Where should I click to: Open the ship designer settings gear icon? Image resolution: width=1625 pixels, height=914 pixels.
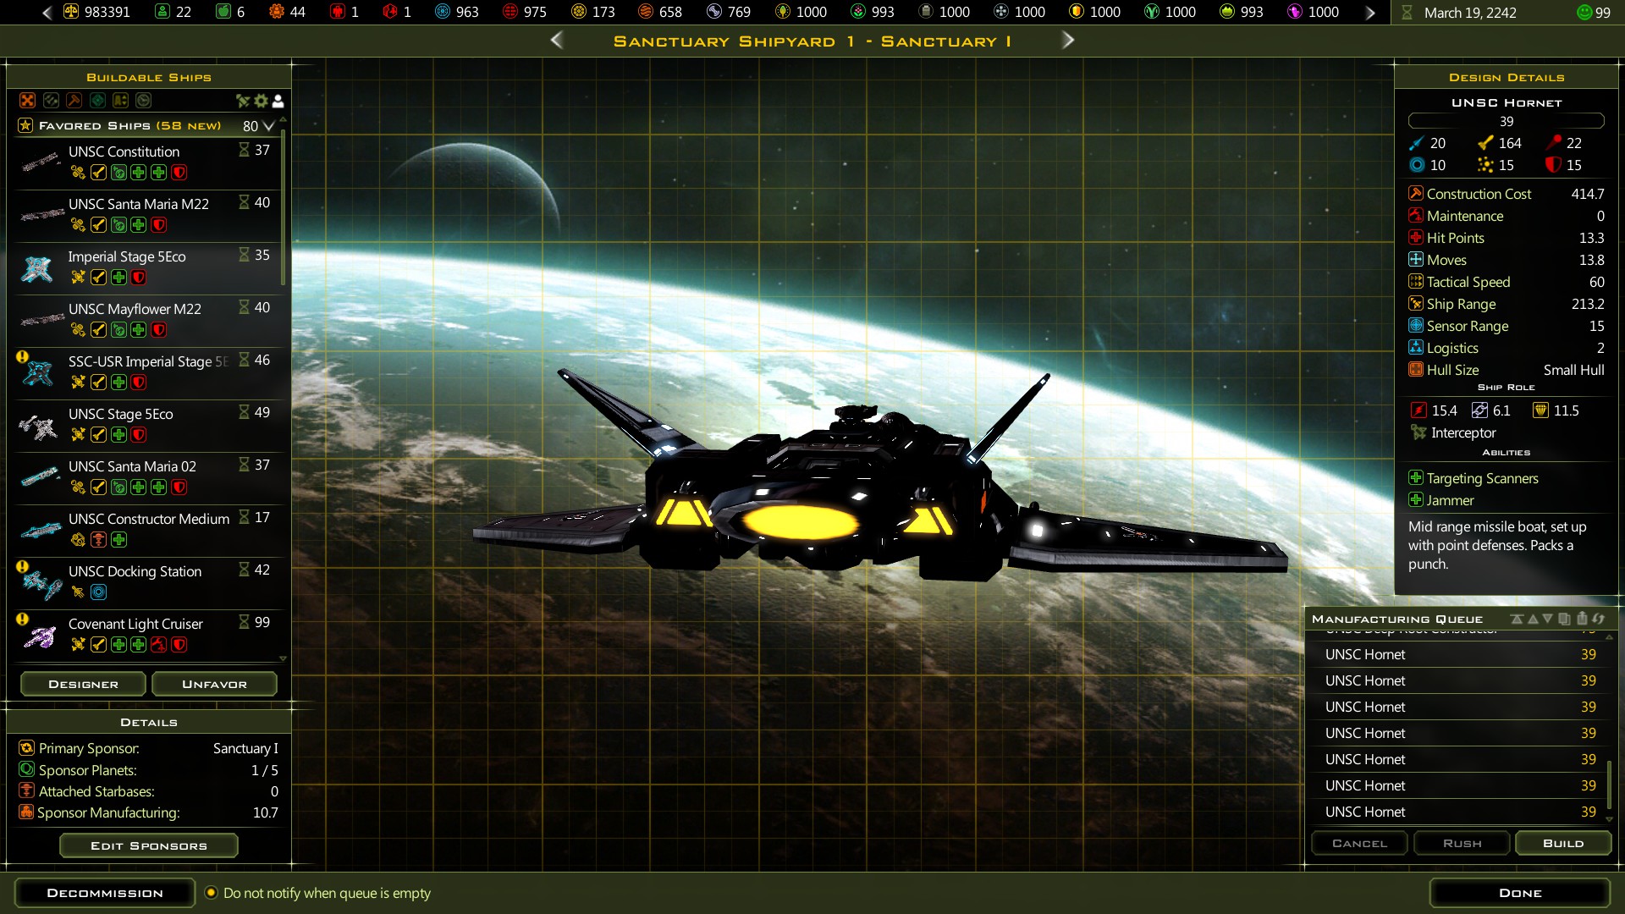point(261,101)
